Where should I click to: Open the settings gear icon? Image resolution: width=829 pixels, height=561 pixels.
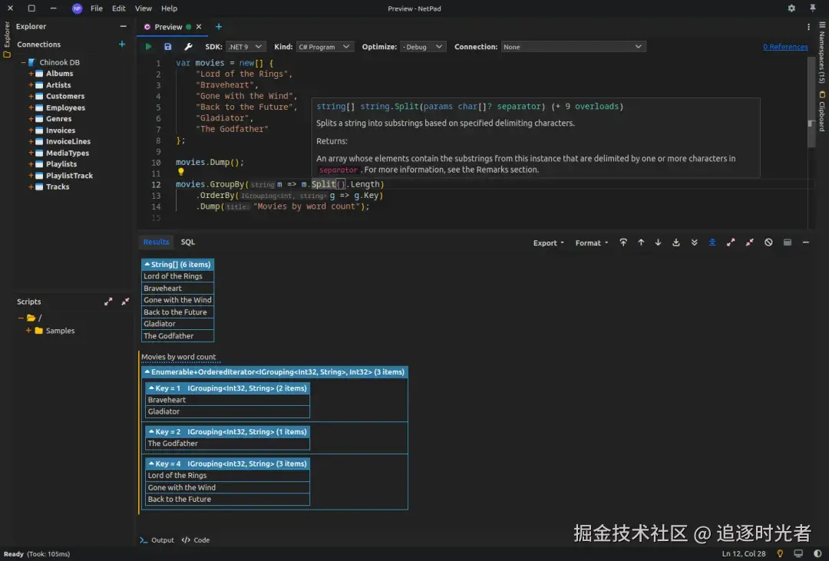(791, 8)
